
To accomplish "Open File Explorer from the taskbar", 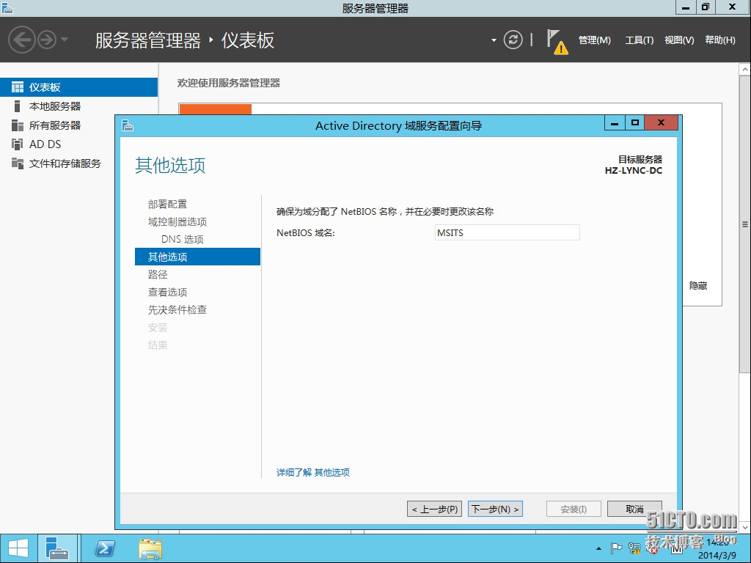I will coord(150,548).
